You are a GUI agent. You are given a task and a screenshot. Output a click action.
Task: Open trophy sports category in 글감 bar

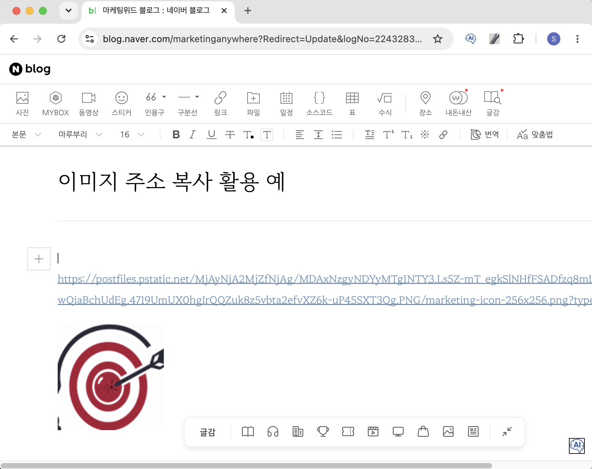coord(323,431)
